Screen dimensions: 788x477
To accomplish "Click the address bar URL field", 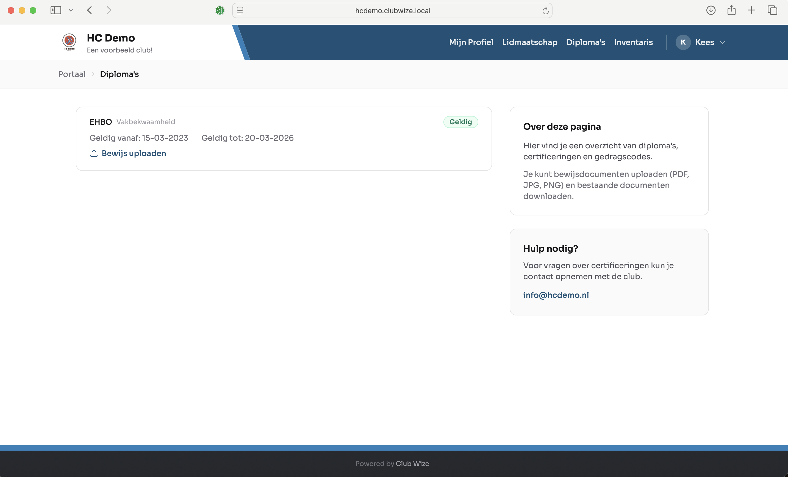I will click(x=392, y=10).
